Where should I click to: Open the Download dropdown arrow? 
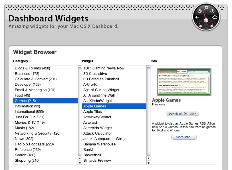click(185, 114)
